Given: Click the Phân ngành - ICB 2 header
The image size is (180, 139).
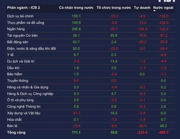Looking at the screenshot, I should click(23, 7).
